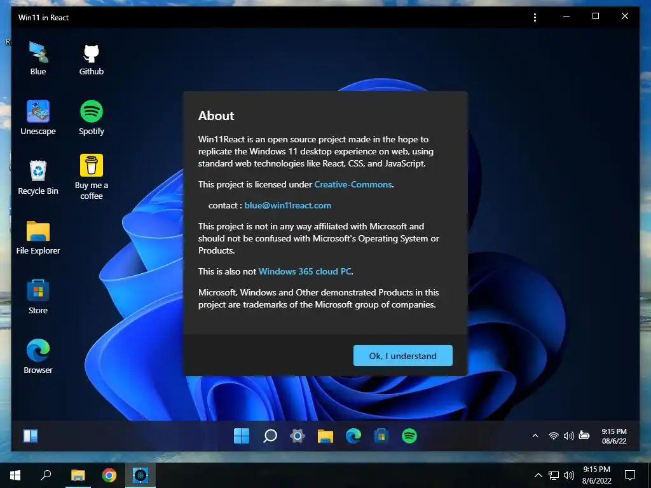
Task: Open Settings gear in Win11 taskbar
Action: pos(298,436)
